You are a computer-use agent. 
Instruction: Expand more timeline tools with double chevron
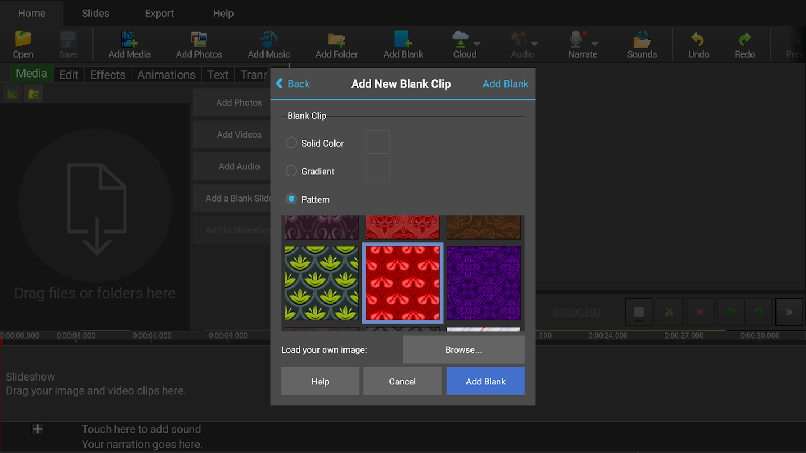click(788, 312)
